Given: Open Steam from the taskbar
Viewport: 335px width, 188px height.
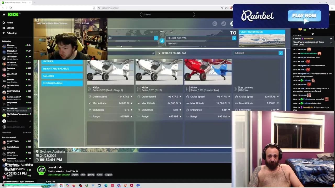Looking at the screenshot, I should click(99, 186).
